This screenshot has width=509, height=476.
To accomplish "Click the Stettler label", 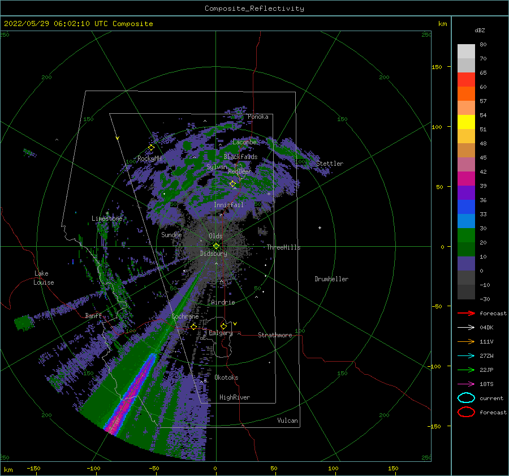I will (330, 164).
